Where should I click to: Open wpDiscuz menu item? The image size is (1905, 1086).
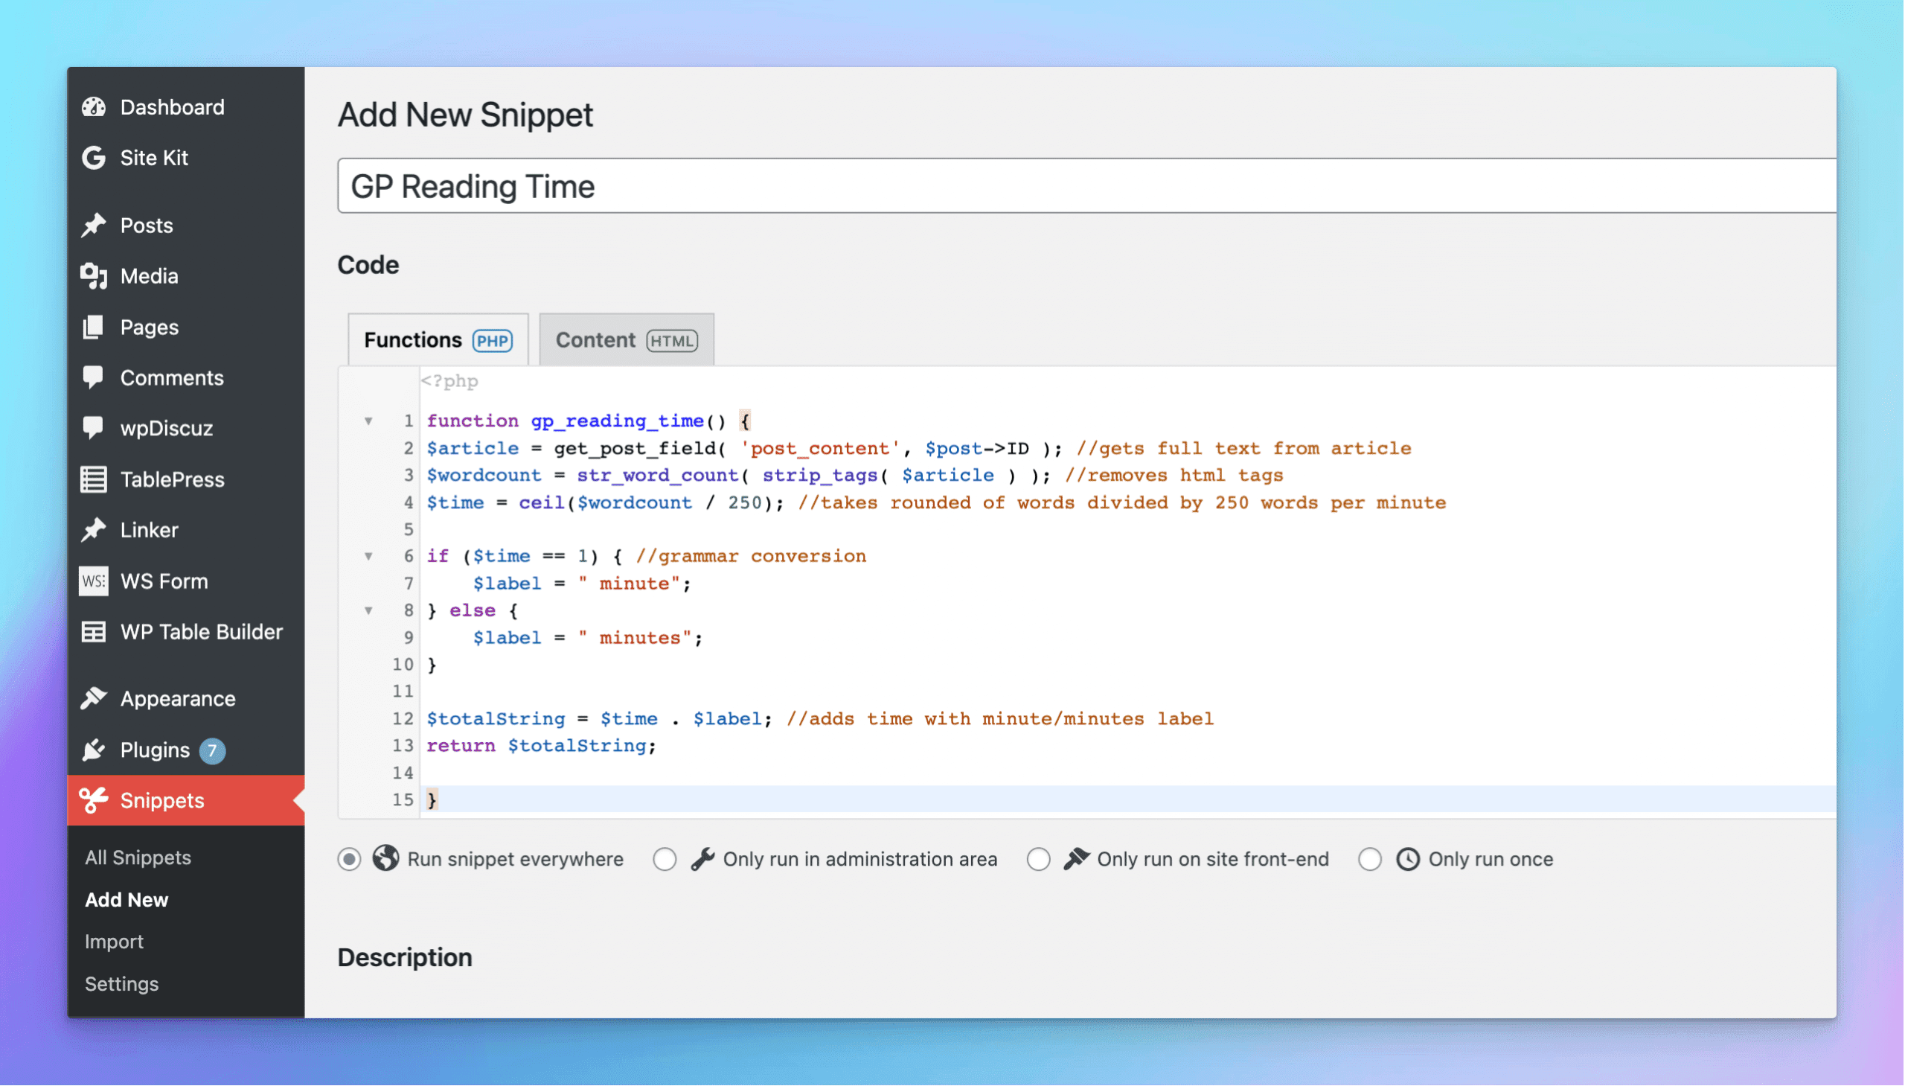tap(186, 429)
